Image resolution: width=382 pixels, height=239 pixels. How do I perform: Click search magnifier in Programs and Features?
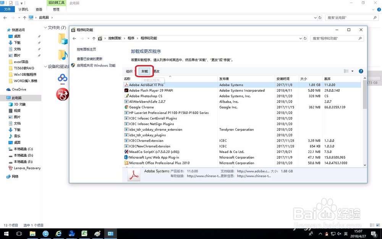click(x=360, y=38)
